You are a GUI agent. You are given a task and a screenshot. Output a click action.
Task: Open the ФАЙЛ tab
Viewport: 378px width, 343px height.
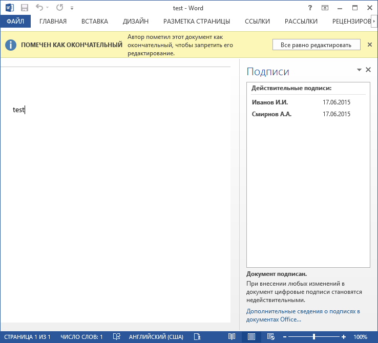coord(15,21)
